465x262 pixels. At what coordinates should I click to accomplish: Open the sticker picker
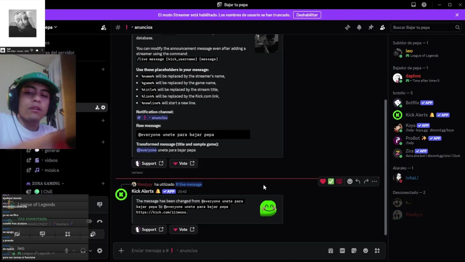[x=354, y=250]
